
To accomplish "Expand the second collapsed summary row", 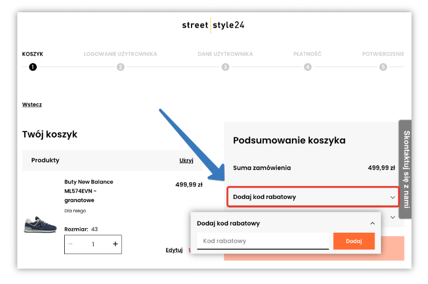I will click(x=393, y=217).
